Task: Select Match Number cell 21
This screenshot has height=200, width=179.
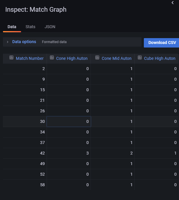Action: (x=25, y=101)
